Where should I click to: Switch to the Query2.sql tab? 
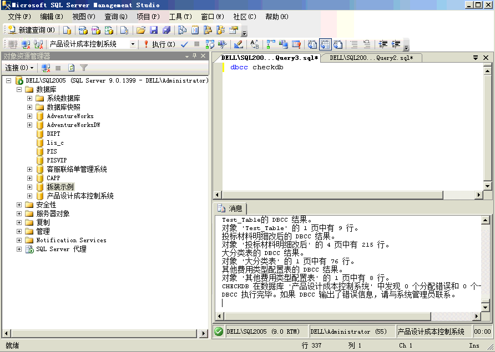[x=371, y=58]
